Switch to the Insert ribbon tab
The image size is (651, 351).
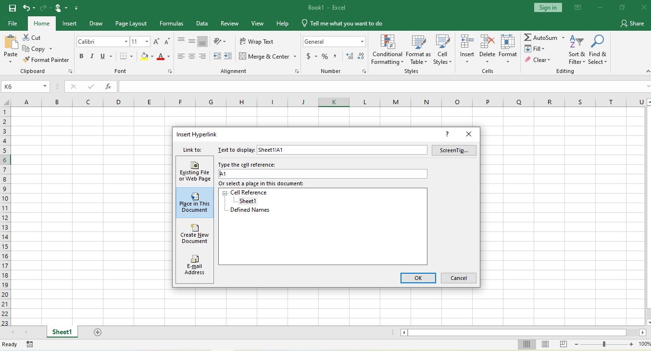click(69, 23)
